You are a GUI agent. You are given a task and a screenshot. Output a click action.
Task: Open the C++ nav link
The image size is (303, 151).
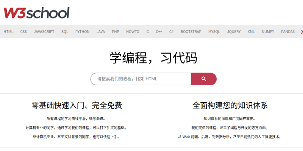point(159,32)
